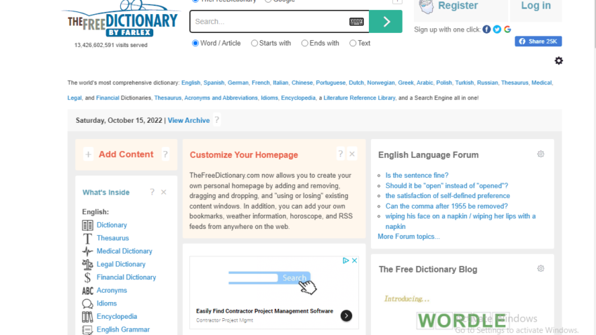Open the English Grammar link

tap(123, 329)
